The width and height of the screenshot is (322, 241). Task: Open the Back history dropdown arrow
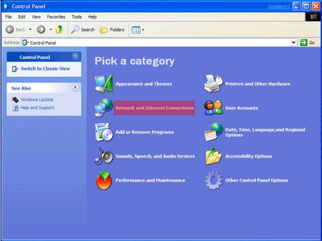coord(30,30)
